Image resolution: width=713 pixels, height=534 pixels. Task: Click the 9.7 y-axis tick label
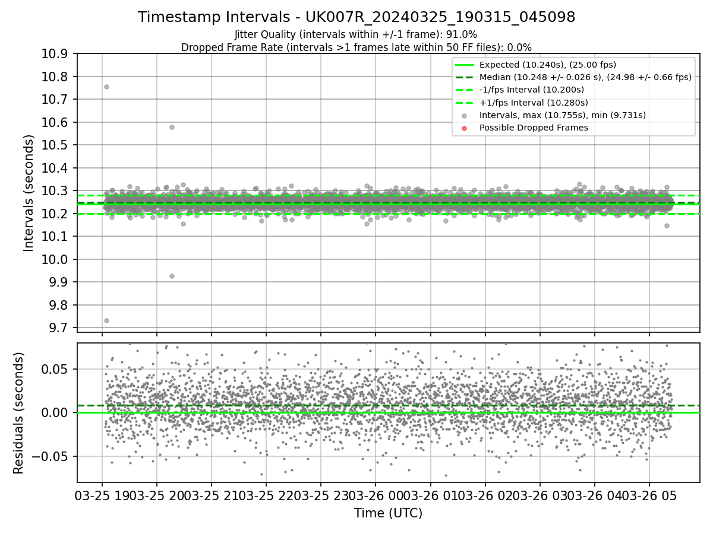coord(59,328)
